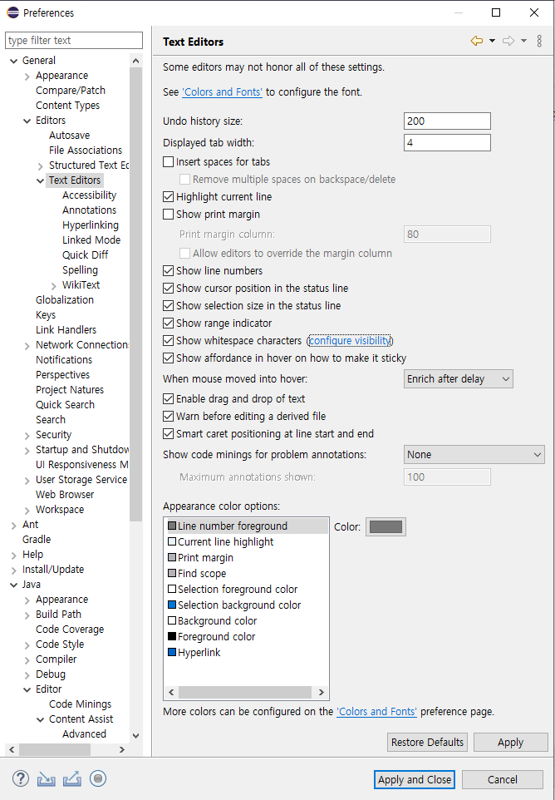Expand the Code Style node
This screenshot has width=555, height=800.
coord(27,644)
